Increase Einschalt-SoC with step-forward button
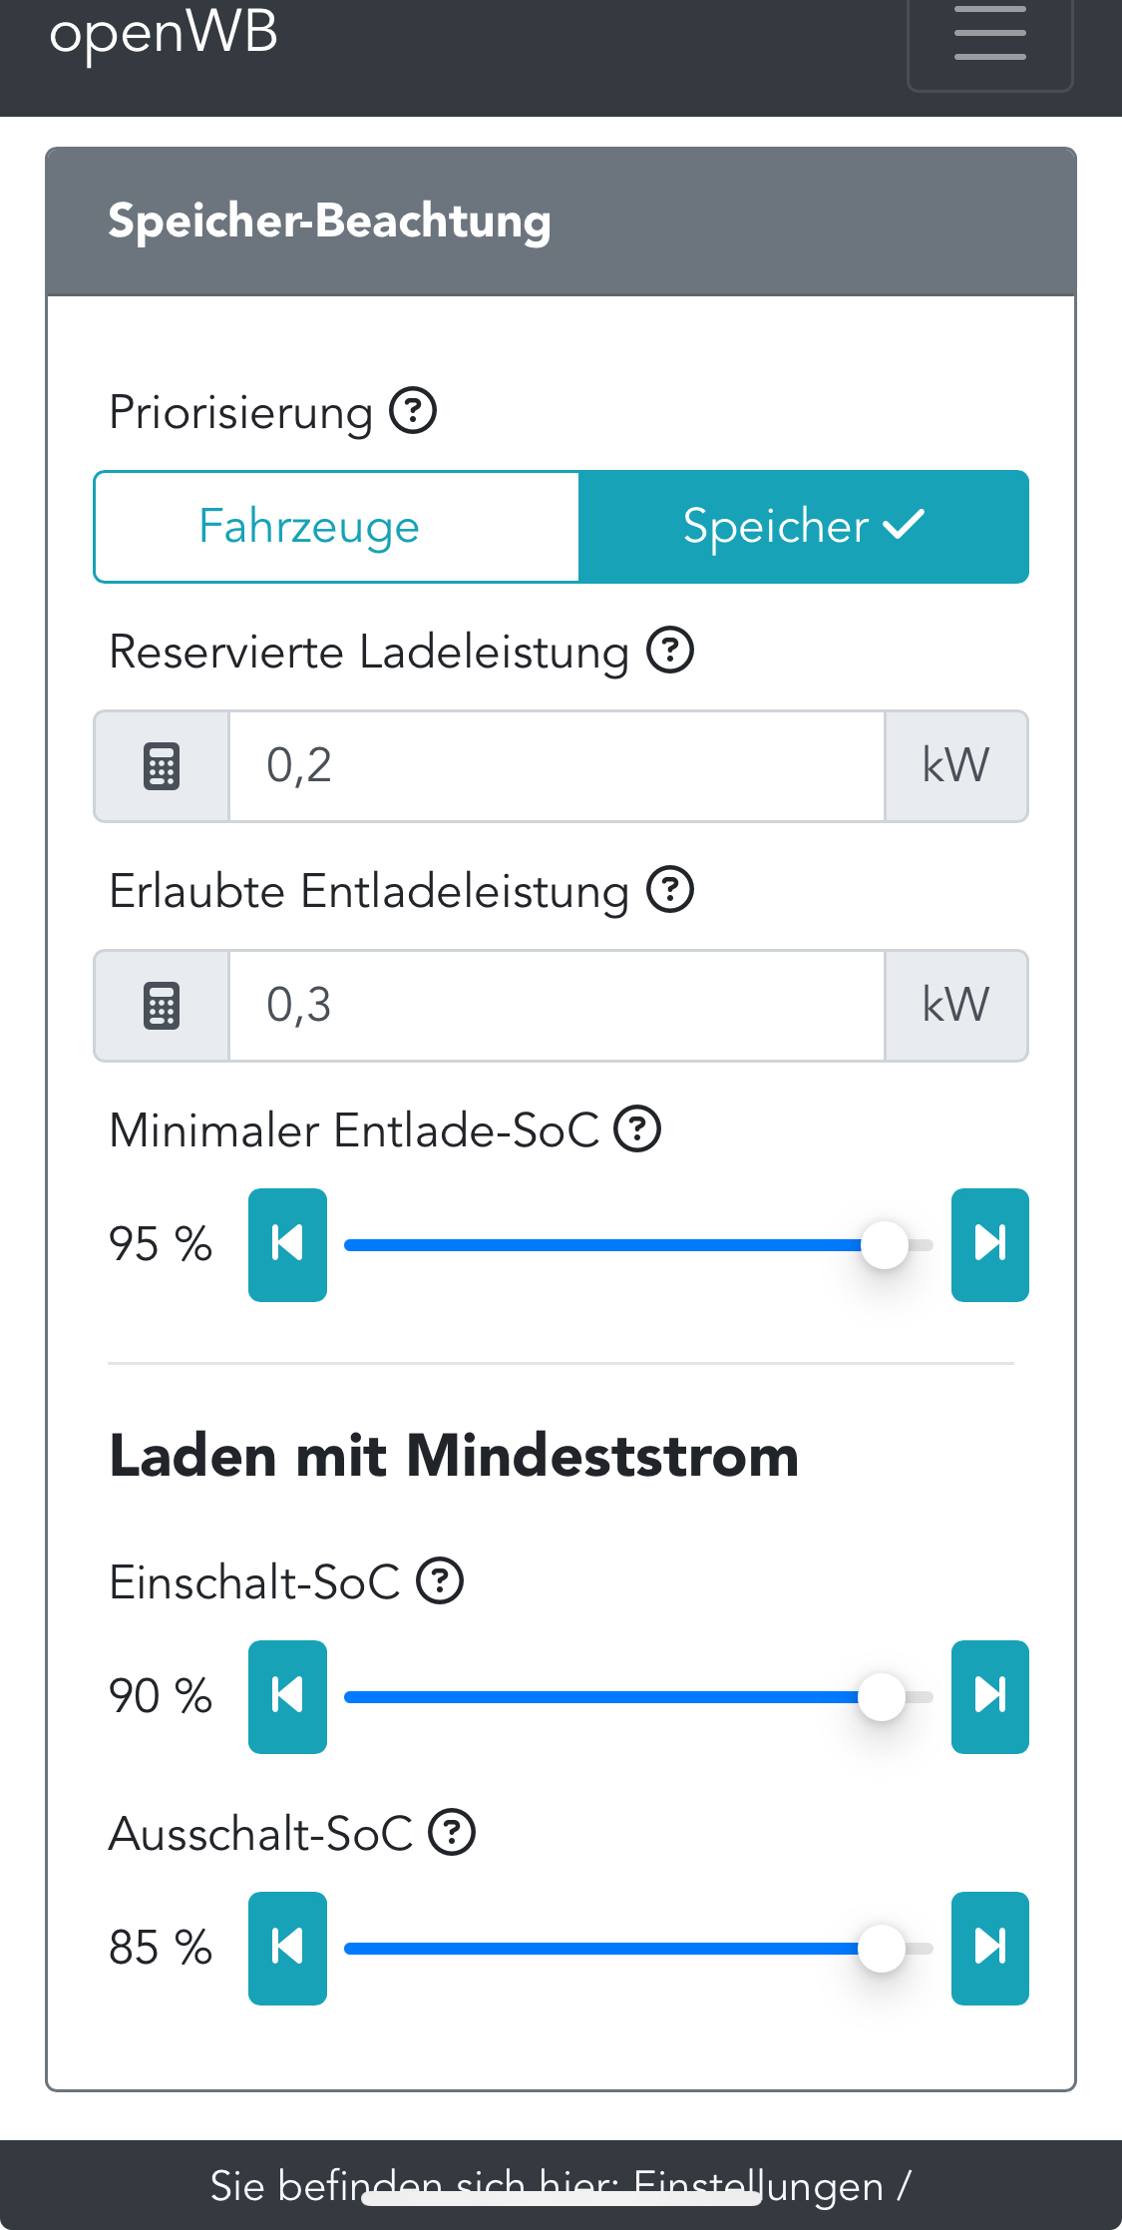Screen dimensions: 1122x2230 [x=989, y=1696]
